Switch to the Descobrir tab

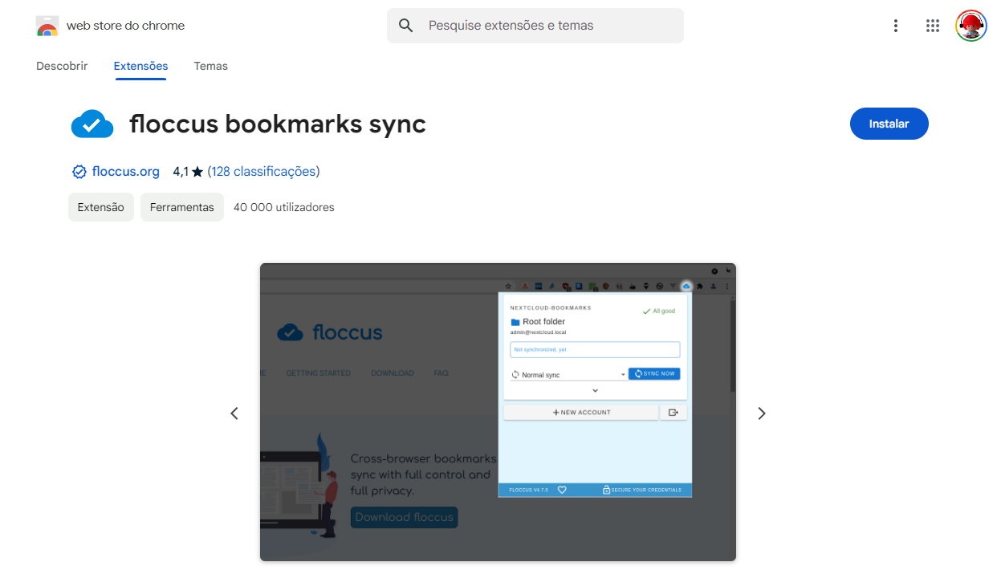pos(62,66)
